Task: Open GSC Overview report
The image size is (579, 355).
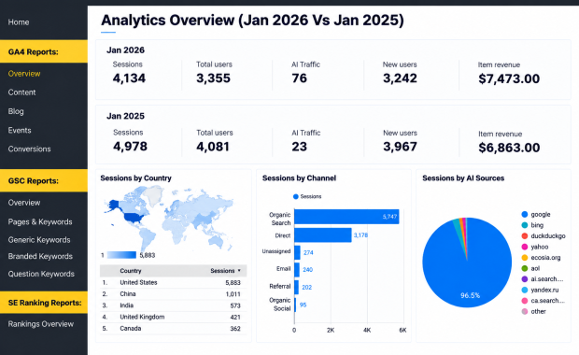Action: pyautogui.click(x=24, y=203)
